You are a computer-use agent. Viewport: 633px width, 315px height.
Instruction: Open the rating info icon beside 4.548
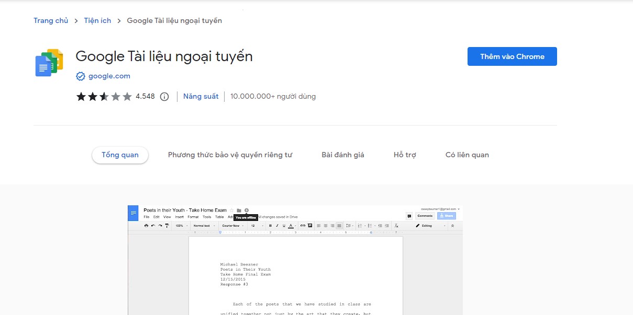pos(164,97)
